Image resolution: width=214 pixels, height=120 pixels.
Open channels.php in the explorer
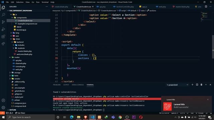click(21, 63)
